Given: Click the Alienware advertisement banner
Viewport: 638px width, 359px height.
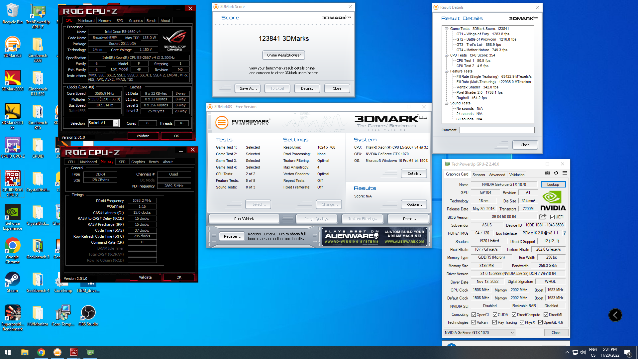Looking at the screenshot, I should [374, 236].
